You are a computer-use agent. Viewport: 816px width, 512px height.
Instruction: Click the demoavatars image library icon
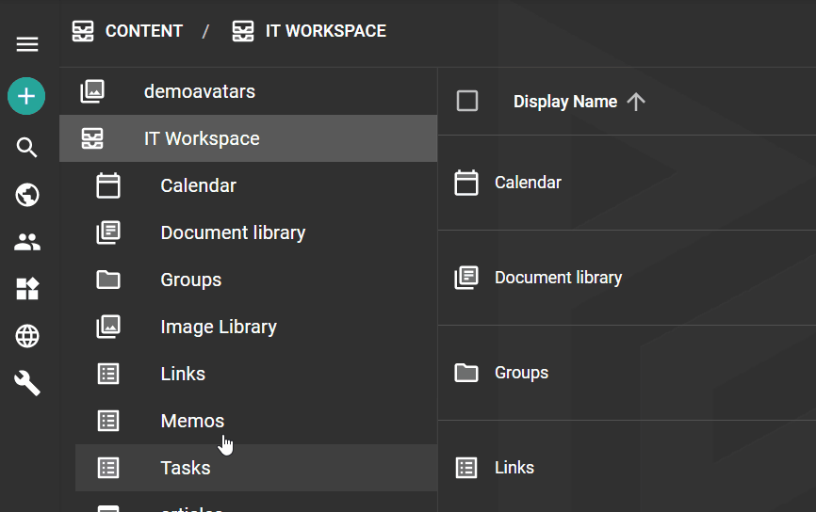[92, 91]
